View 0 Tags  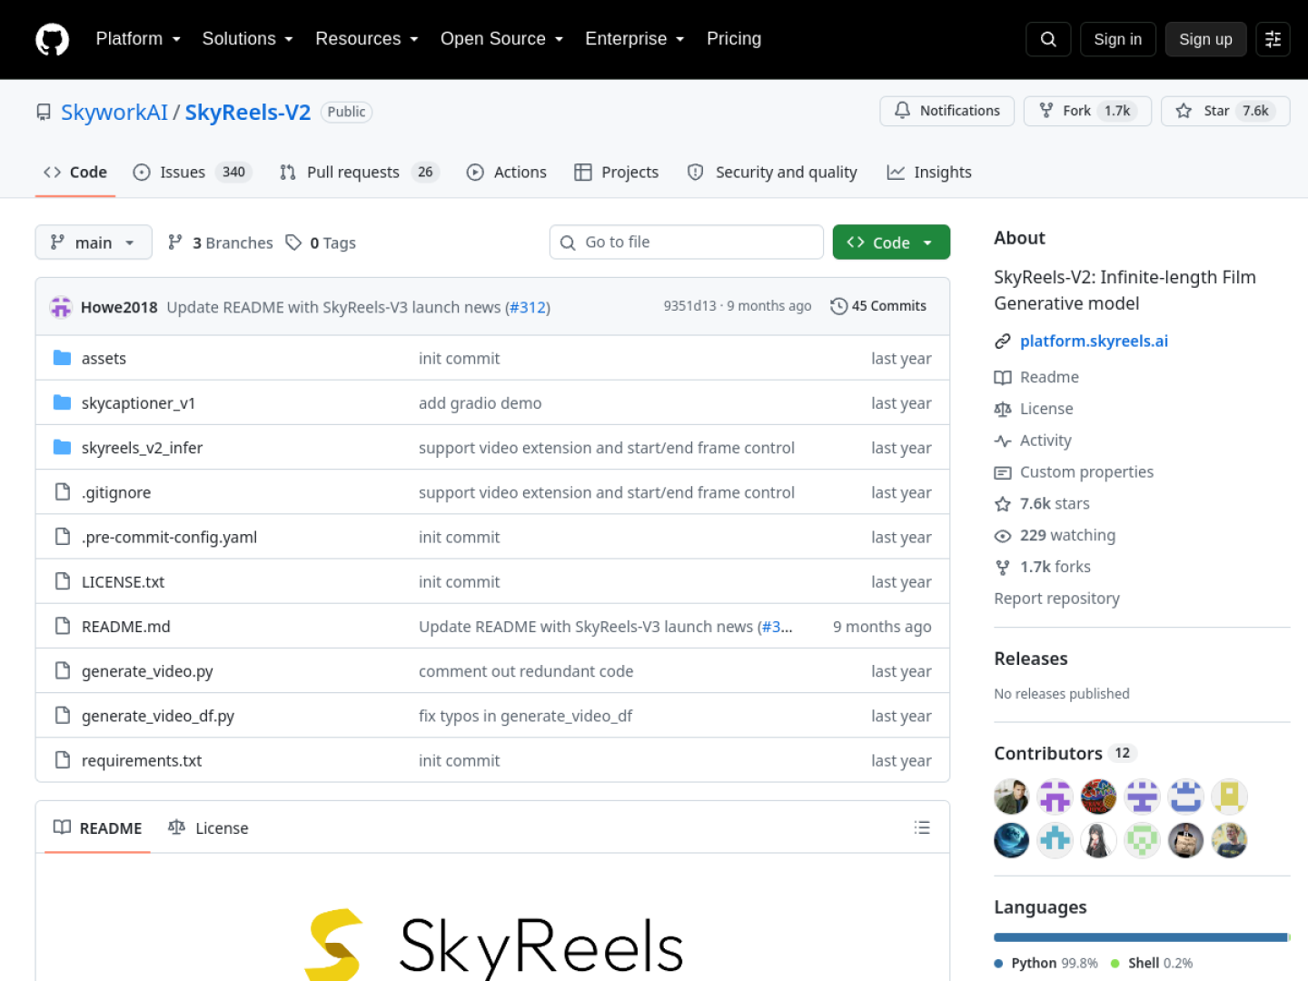[x=321, y=243]
